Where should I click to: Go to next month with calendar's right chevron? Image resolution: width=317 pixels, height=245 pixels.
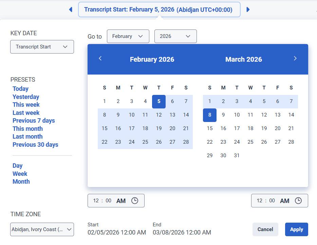click(x=295, y=58)
